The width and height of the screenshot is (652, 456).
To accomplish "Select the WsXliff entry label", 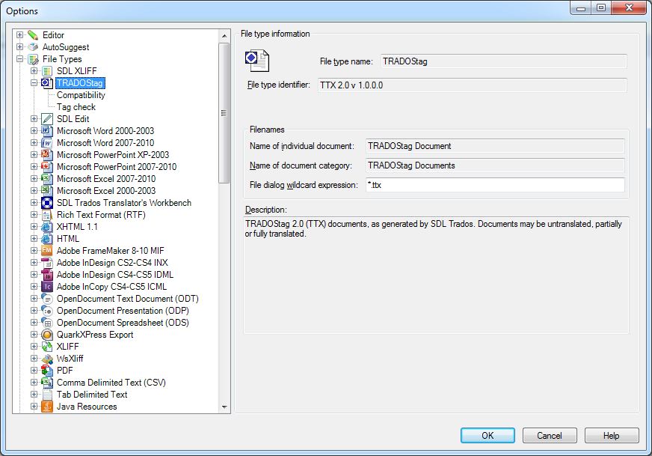I will 70,359.
